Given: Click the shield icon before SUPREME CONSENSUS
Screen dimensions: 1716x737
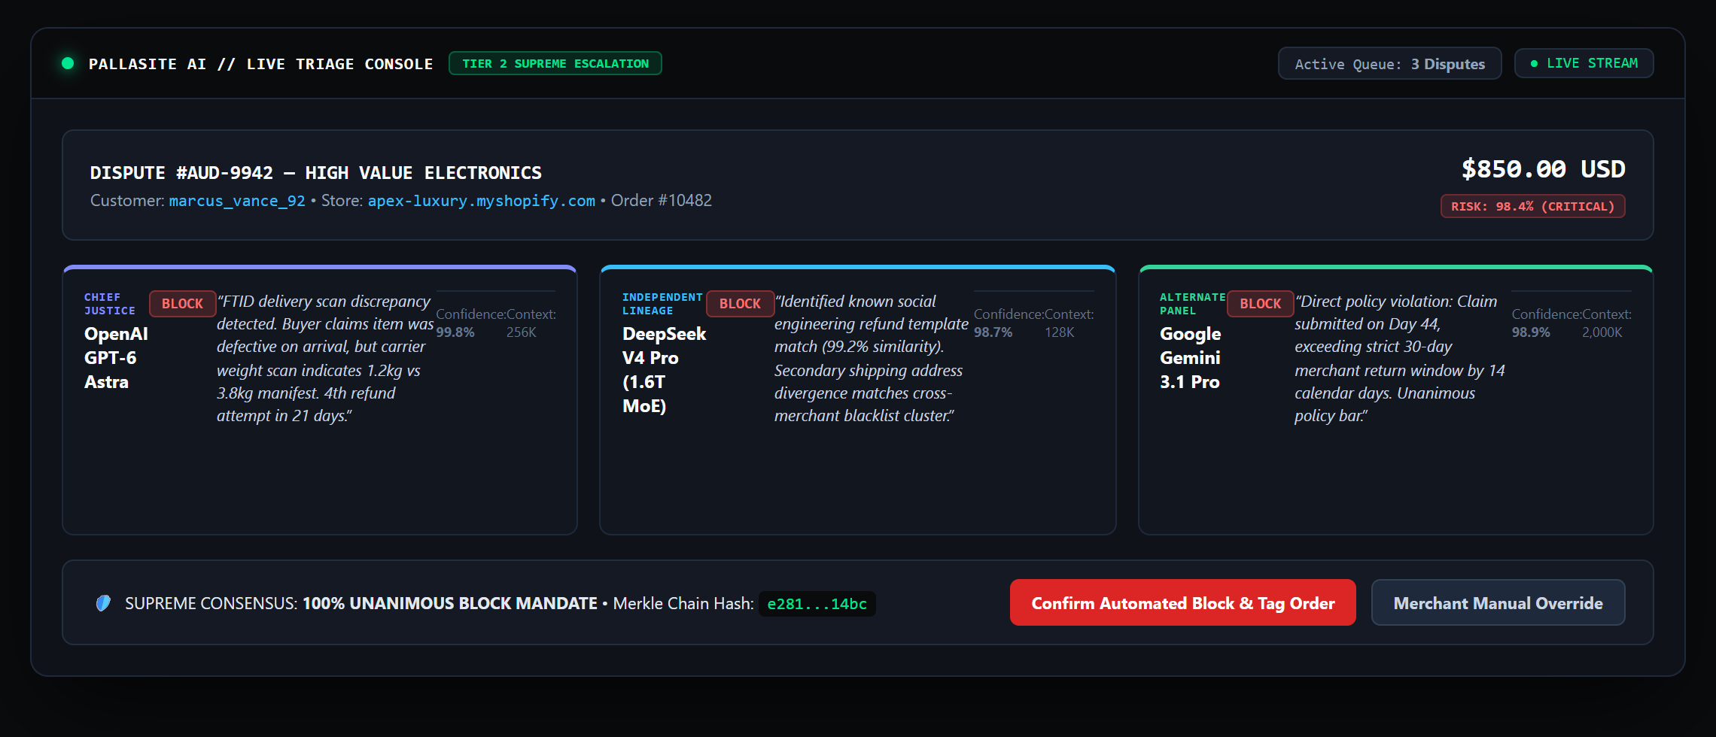Looking at the screenshot, I should 104,603.
